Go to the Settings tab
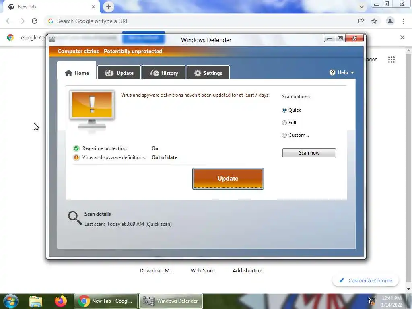The image size is (412, 309). [x=208, y=73]
